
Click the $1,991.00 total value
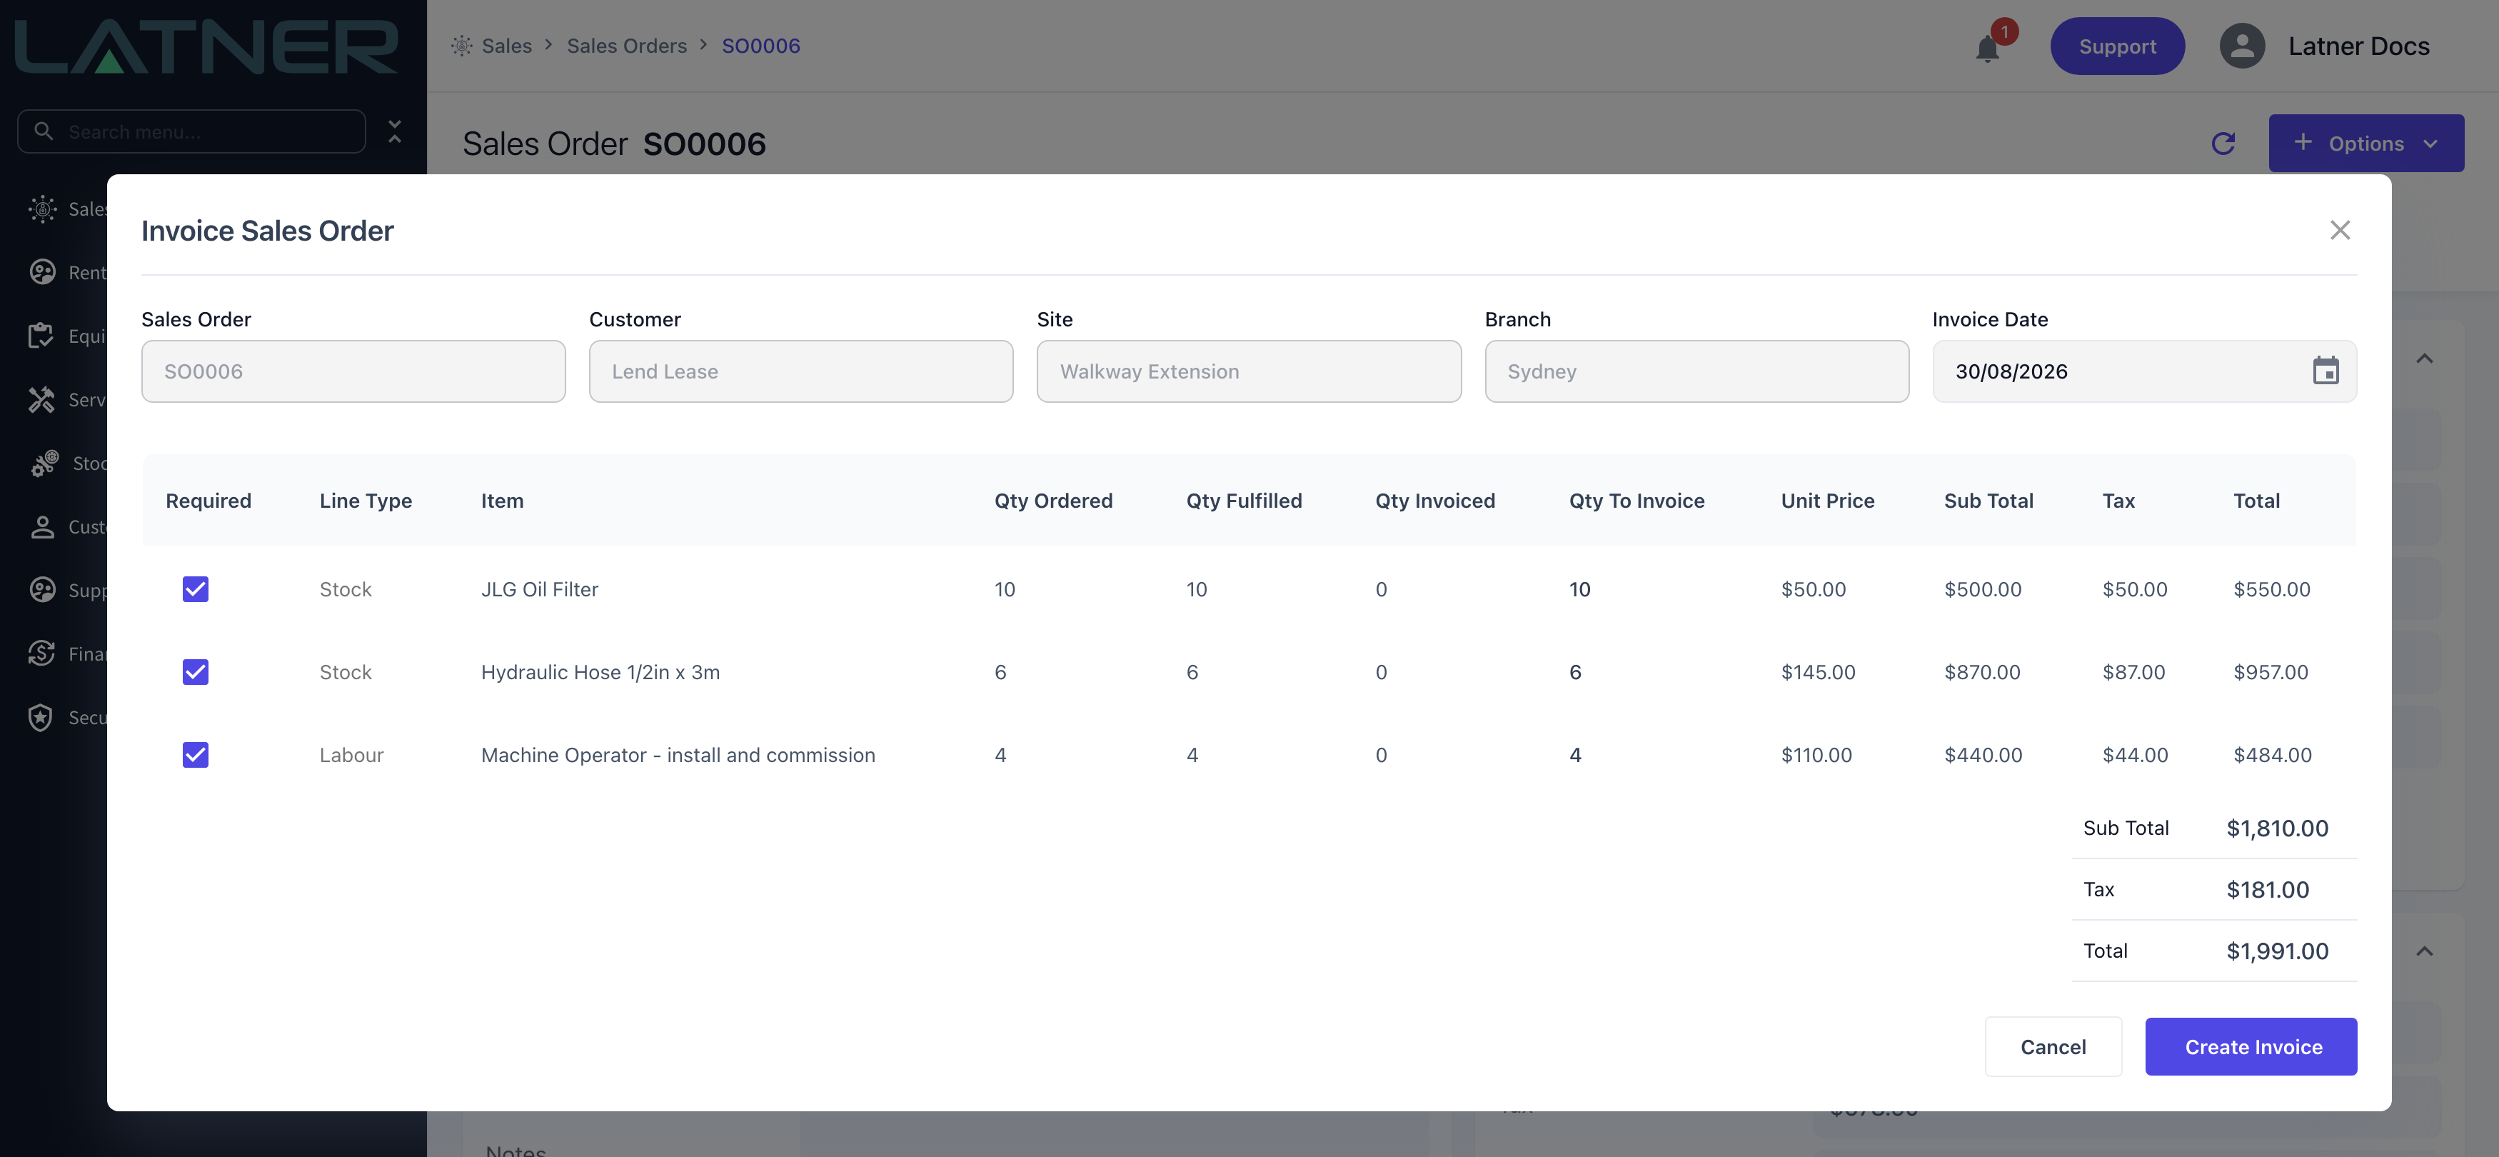(x=2277, y=951)
